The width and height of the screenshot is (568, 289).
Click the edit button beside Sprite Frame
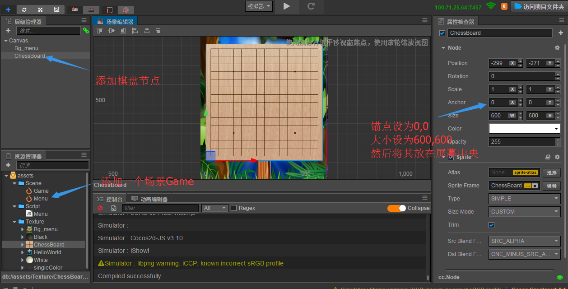click(x=552, y=186)
